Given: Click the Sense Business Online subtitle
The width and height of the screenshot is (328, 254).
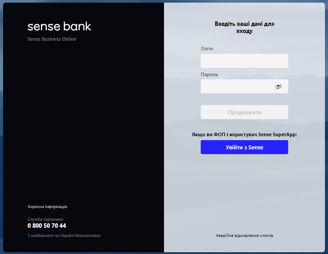Looking at the screenshot, I should pyautogui.click(x=52, y=39).
